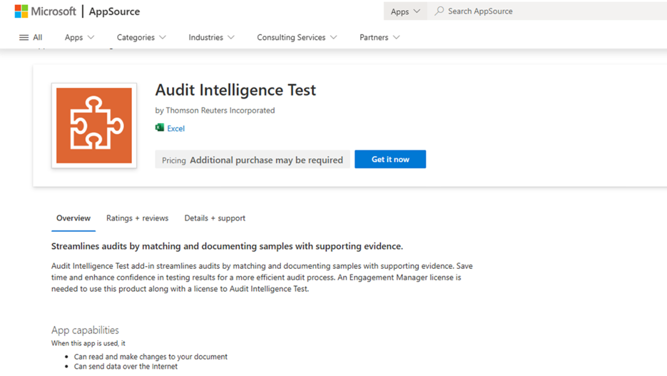Open the Consulting Services menu
667x376 pixels.
pos(297,37)
